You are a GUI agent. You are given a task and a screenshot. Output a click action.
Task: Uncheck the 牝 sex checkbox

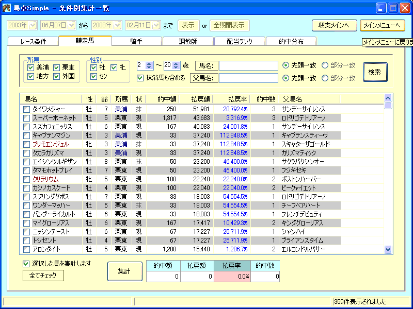coord(114,68)
